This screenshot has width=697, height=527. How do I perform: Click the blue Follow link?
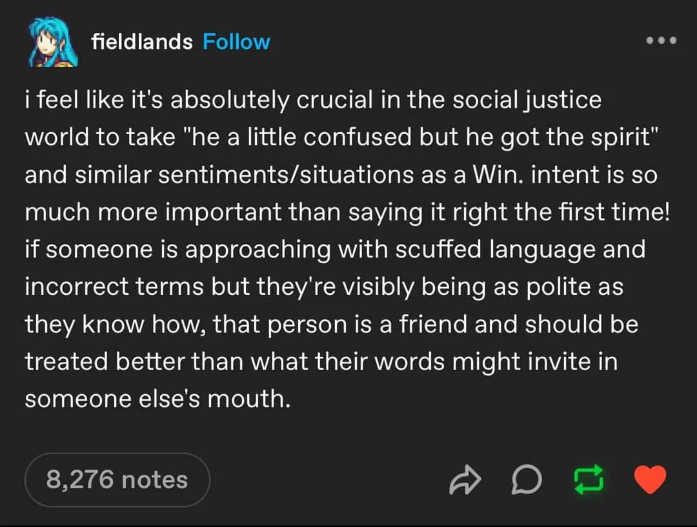[236, 41]
